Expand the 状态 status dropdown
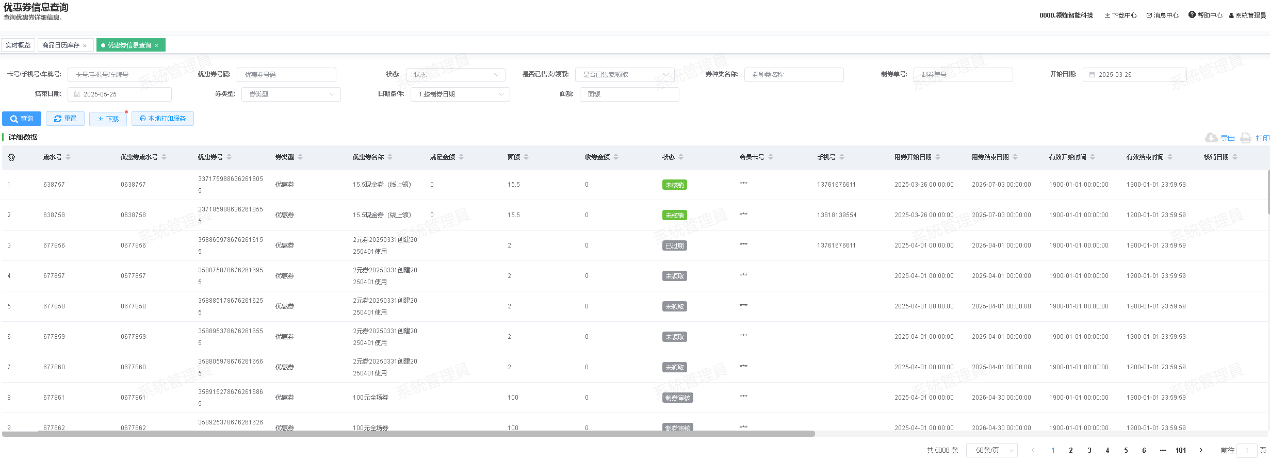The height and width of the screenshot is (460, 1270). tap(455, 75)
